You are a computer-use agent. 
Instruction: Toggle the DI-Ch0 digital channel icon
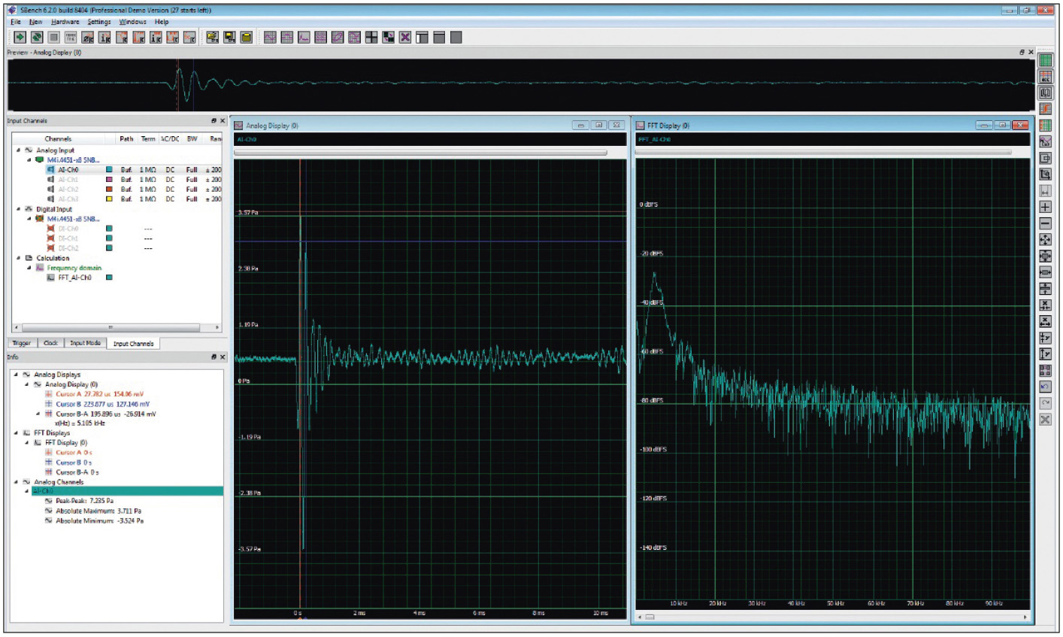pos(51,229)
